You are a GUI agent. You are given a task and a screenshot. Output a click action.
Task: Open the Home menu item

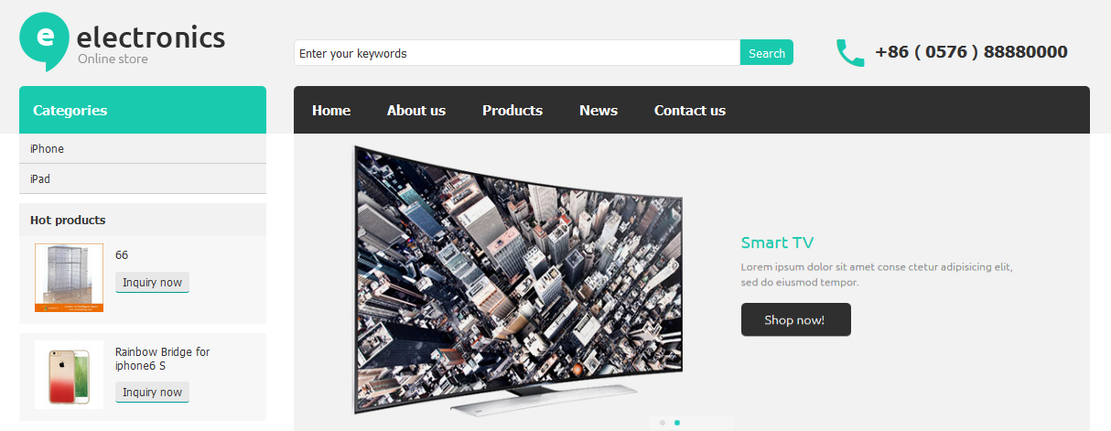[x=331, y=110]
